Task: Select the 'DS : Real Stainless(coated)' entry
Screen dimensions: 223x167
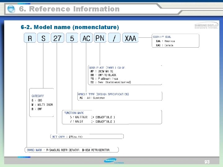Action: click(x=111, y=82)
